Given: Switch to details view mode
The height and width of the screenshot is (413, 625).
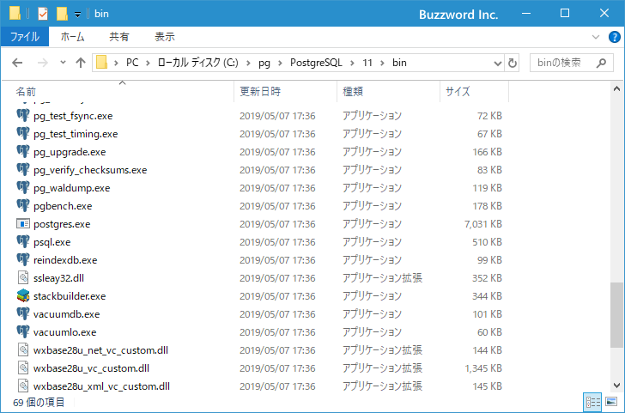Looking at the screenshot, I should pyautogui.click(x=593, y=402).
